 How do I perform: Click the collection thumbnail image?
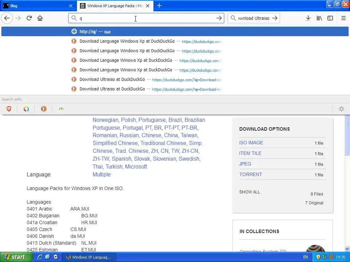coord(315,248)
